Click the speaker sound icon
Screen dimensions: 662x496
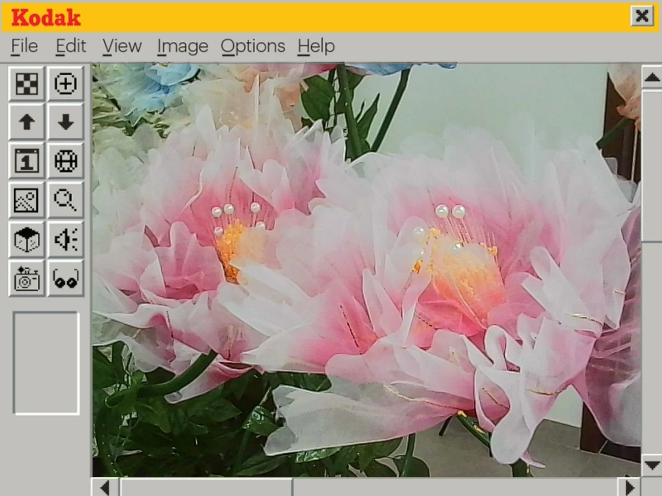[x=66, y=239]
